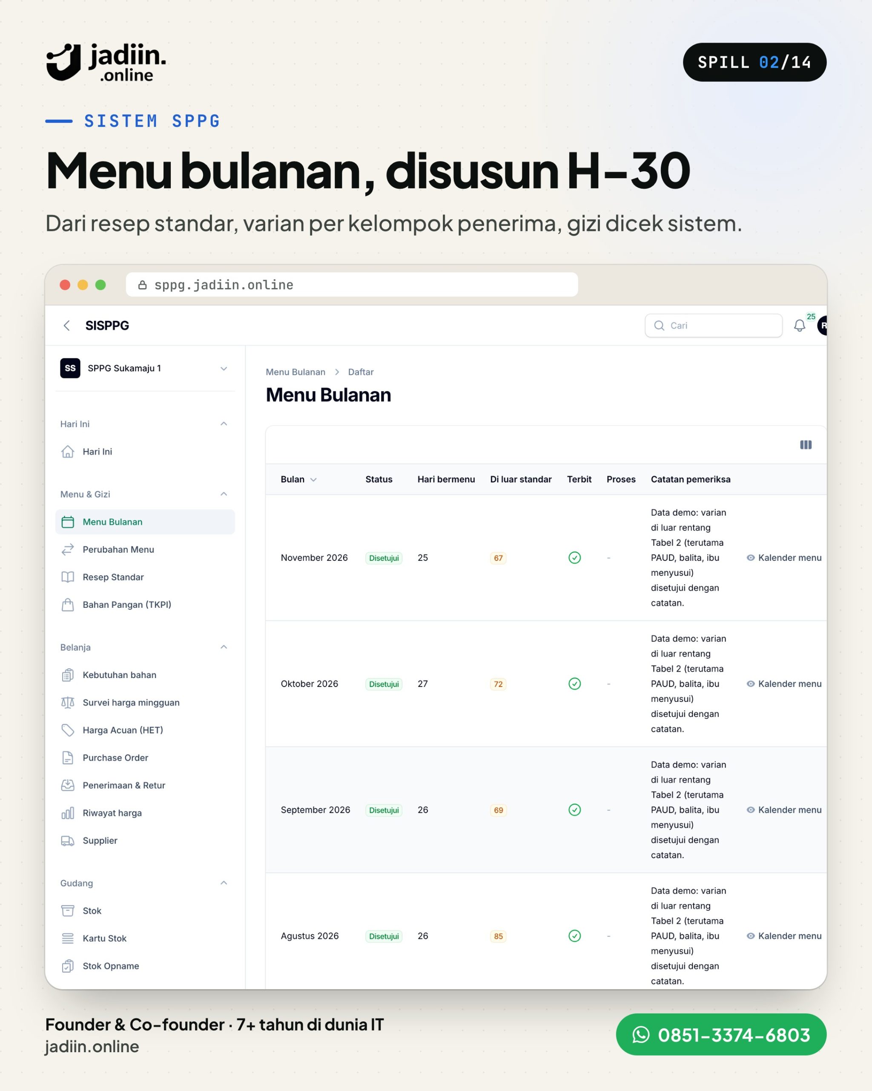The image size is (872, 1091).
Task: Click the sppg.jadiin.online address bar
Action: point(352,285)
